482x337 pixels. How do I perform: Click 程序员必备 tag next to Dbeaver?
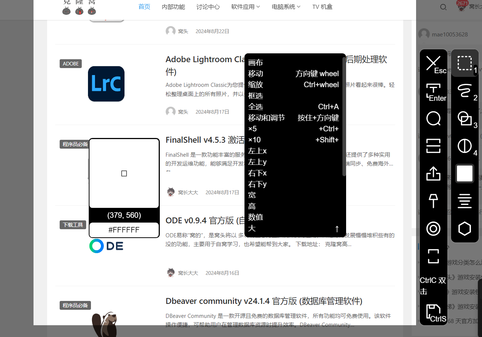(75, 305)
